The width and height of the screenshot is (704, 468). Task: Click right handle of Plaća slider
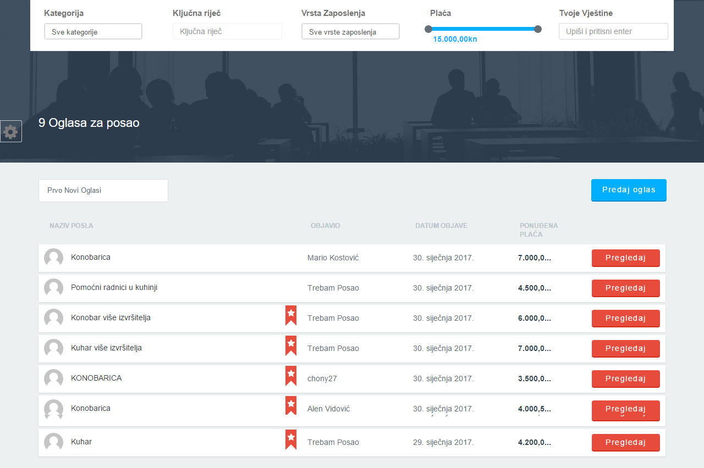click(538, 29)
